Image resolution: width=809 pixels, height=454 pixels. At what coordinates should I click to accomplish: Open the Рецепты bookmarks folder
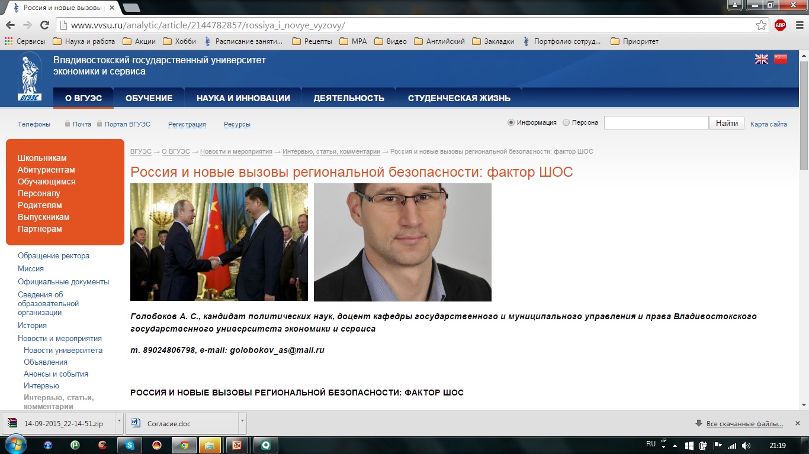tap(312, 41)
